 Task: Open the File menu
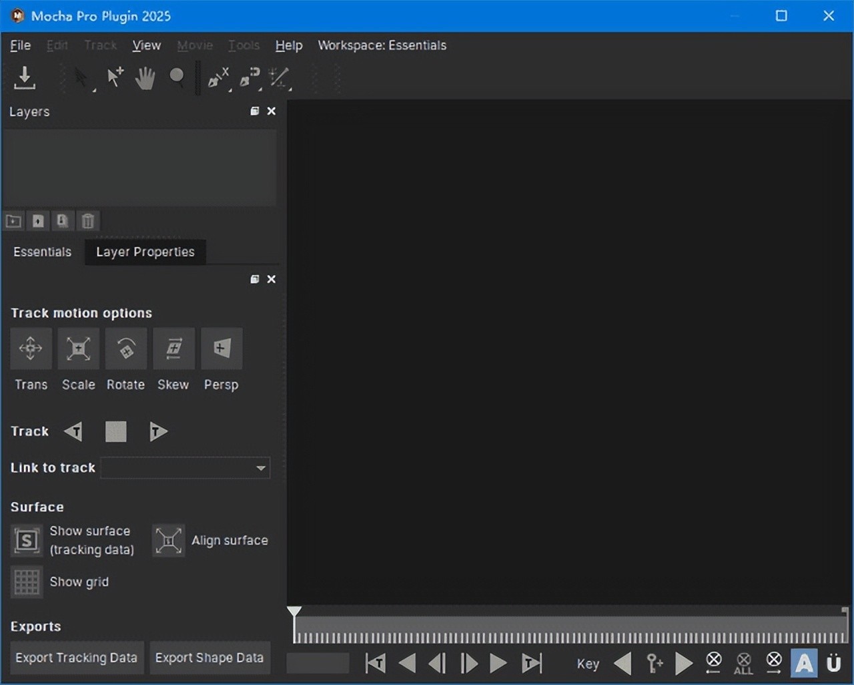[x=20, y=45]
